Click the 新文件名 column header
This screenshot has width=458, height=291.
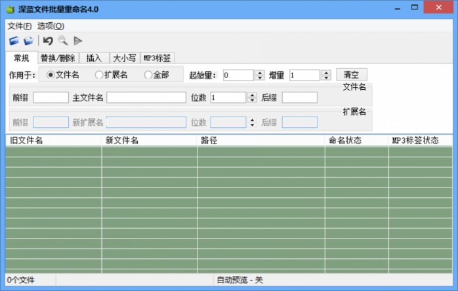(149, 140)
